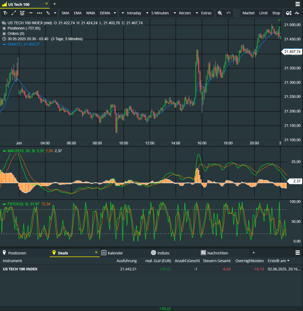Select the Fibonacci retracement tool
Screen dimensions: 303x311
pos(22,13)
